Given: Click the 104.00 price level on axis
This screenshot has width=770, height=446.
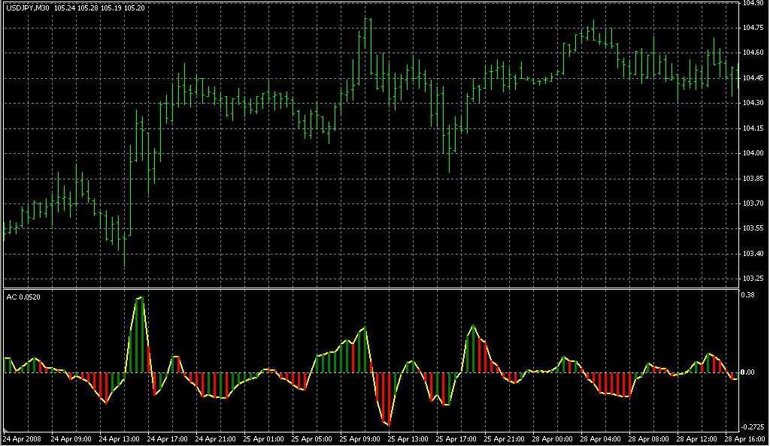Looking at the screenshot, I should coord(753,153).
